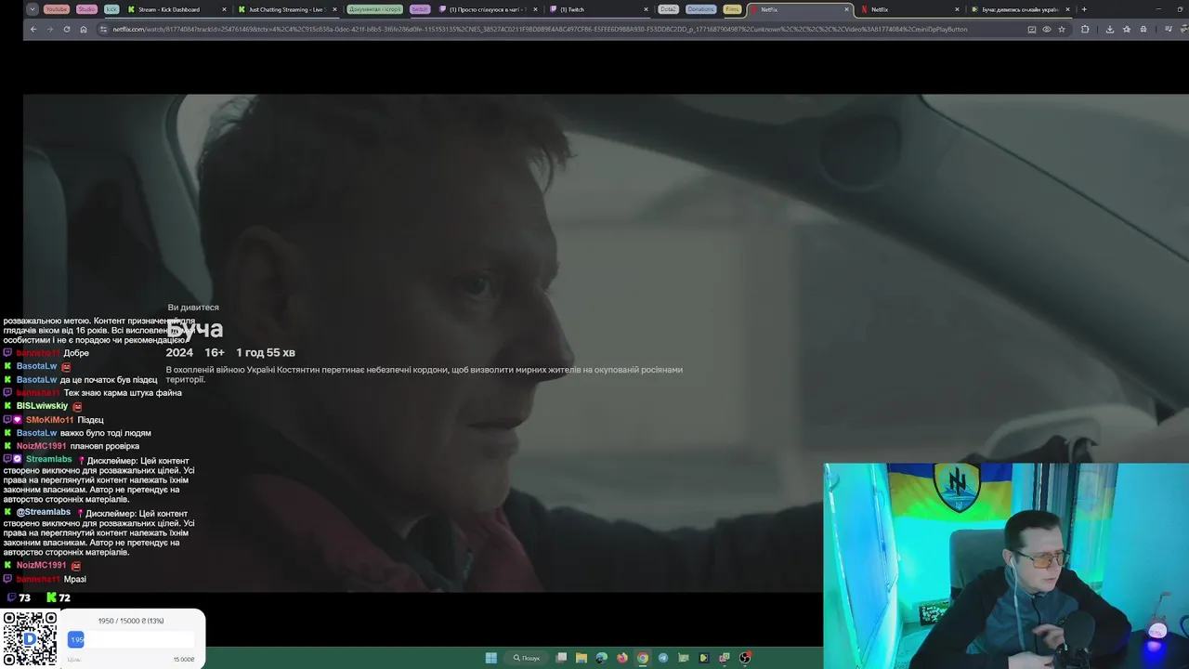
Task: Click the taskbar Пошук search box
Action: [527, 658]
